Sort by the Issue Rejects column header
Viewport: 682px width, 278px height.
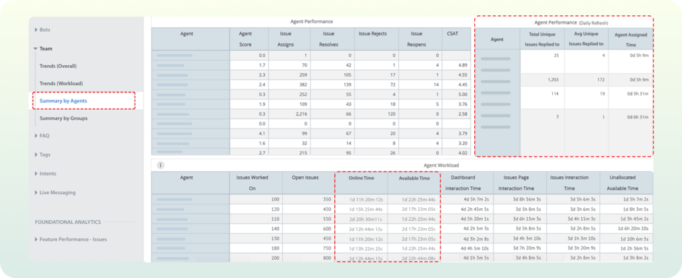point(376,39)
